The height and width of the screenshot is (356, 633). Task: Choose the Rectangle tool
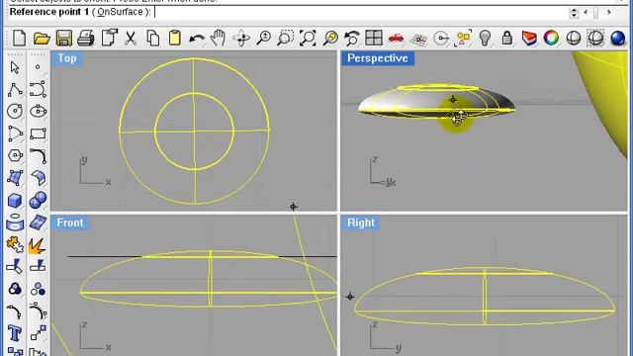click(x=38, y=133)
